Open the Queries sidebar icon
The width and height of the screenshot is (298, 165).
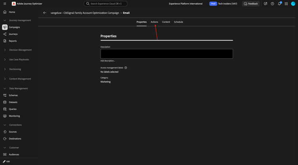5,109
